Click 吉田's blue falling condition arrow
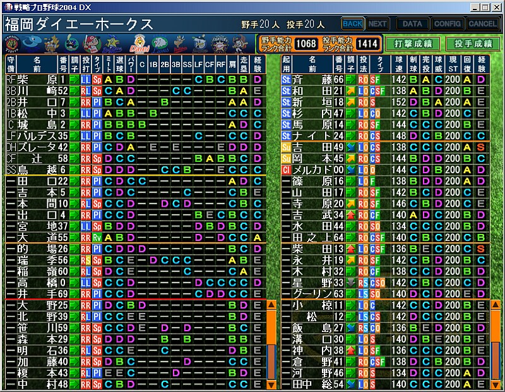Image resolution: width=505 pixels, height=392 pixels. [350, 147]
